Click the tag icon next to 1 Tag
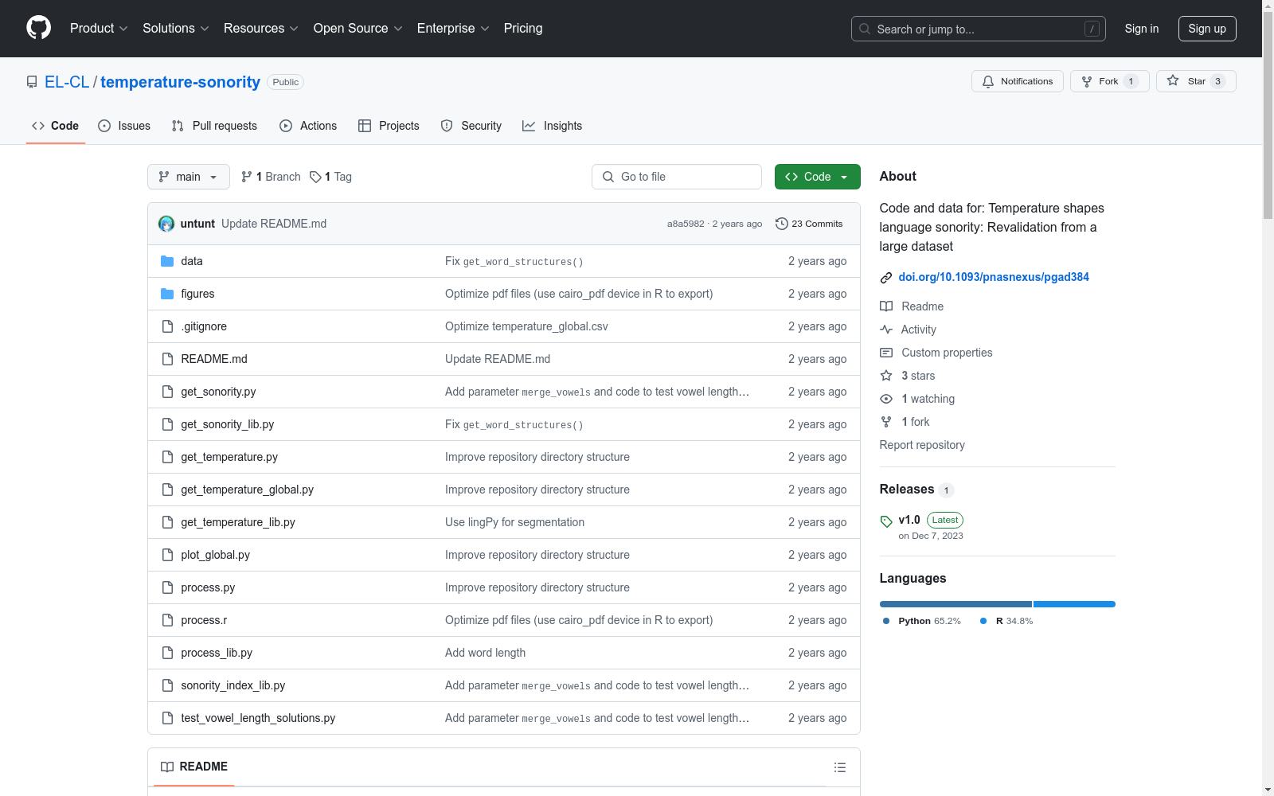1274x796 pixels. [x=315, y=177]
